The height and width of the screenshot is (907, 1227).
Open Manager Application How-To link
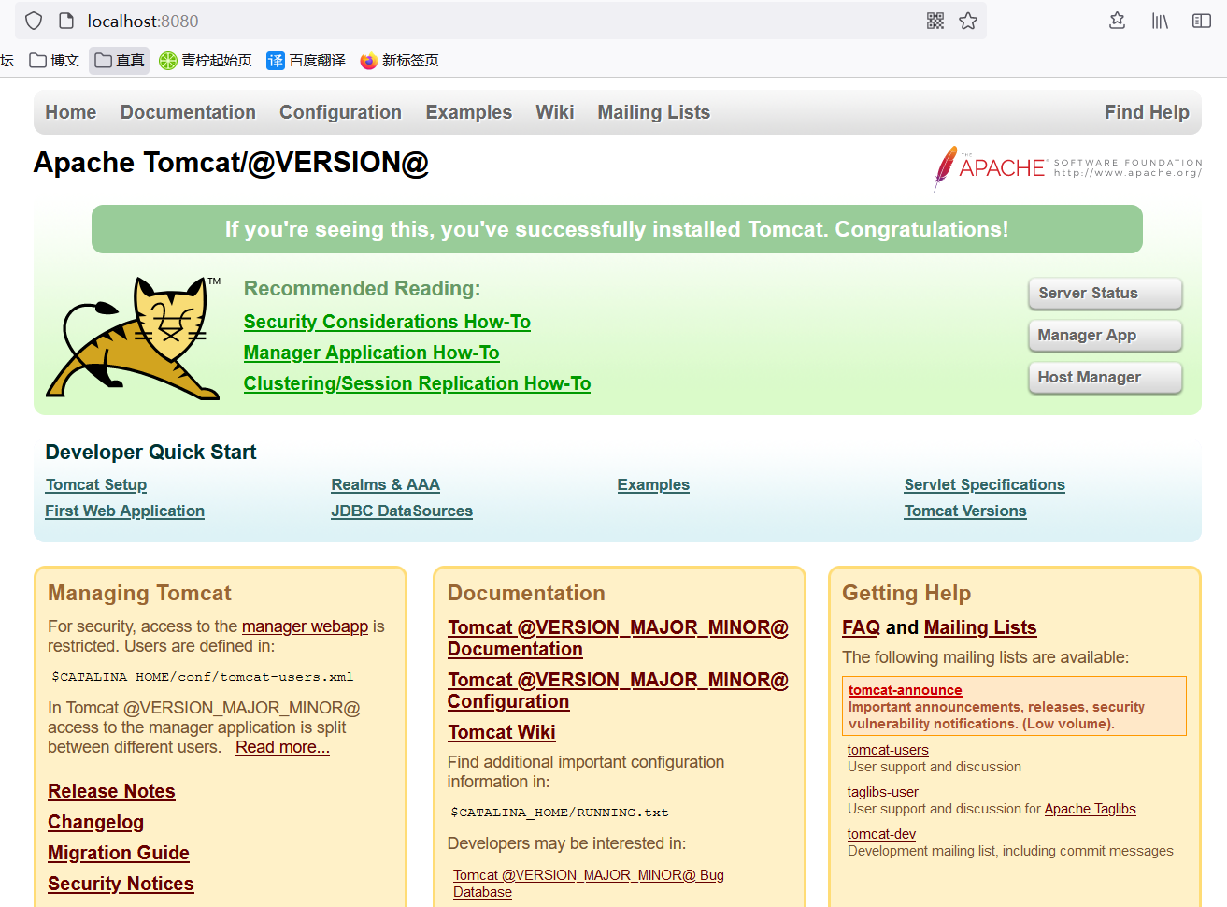coord(371,353)
